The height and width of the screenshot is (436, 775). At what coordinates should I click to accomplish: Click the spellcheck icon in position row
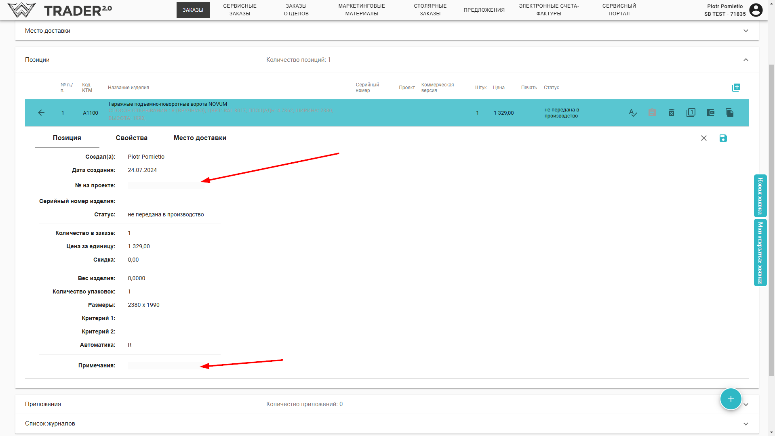coord(633,113)
